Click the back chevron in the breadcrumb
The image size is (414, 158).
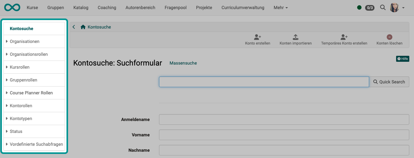74,27
